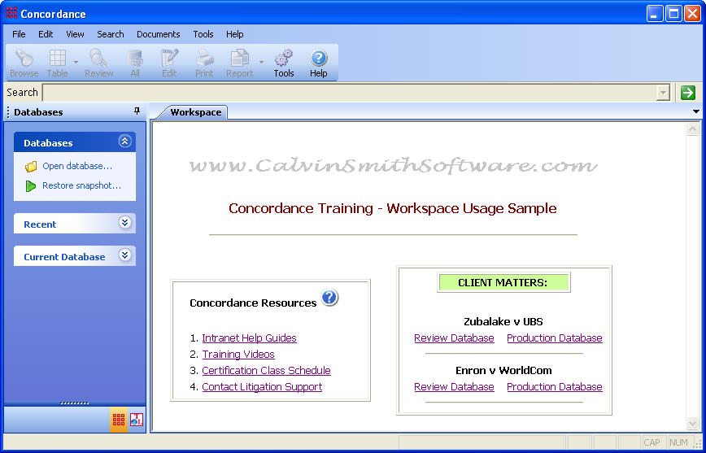Expand the Current Database section

click(124, 255)
